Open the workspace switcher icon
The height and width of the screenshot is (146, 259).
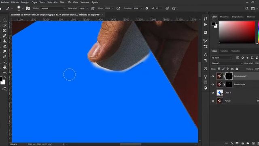253,8
